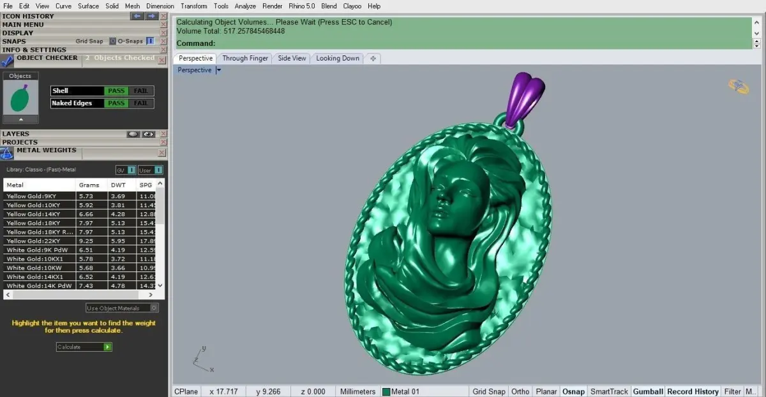Close the Snaps panel

pos(163,41)
